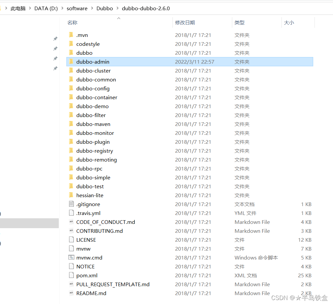Click the dubbo-filter folder icon
Screen dimensions: 333x304
coord(71,115)
